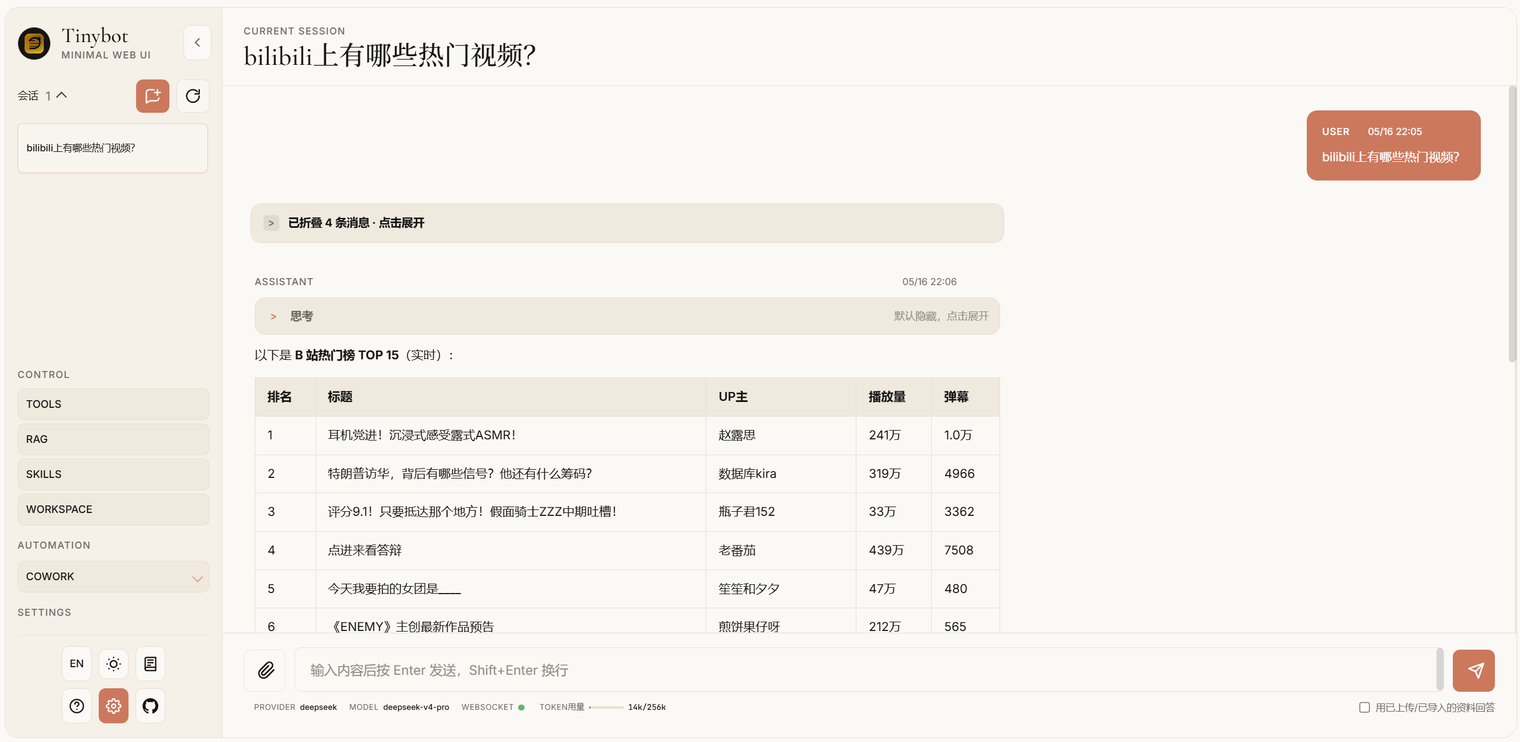The image size is (1520, 742).
Task: Click the title 点进来看答辩
Action: tap(365, 550)
